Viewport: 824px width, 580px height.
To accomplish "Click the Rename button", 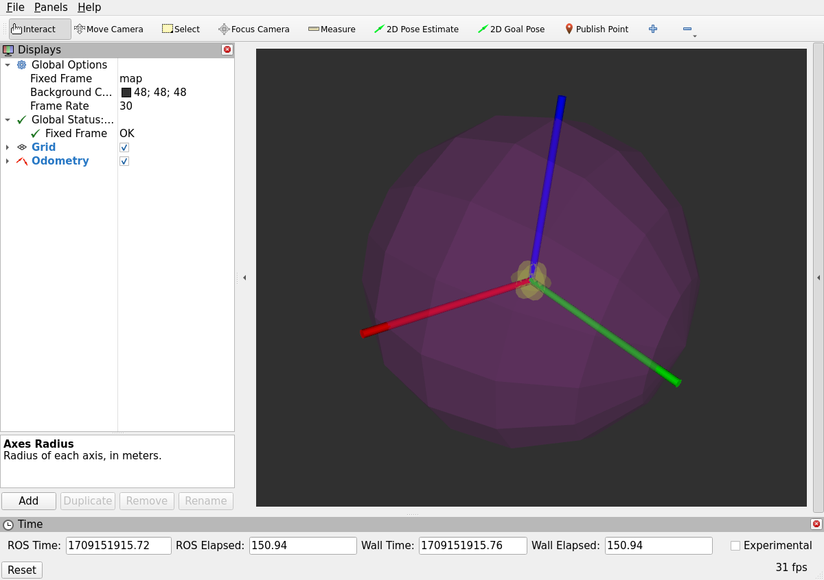I will (206, 500).
